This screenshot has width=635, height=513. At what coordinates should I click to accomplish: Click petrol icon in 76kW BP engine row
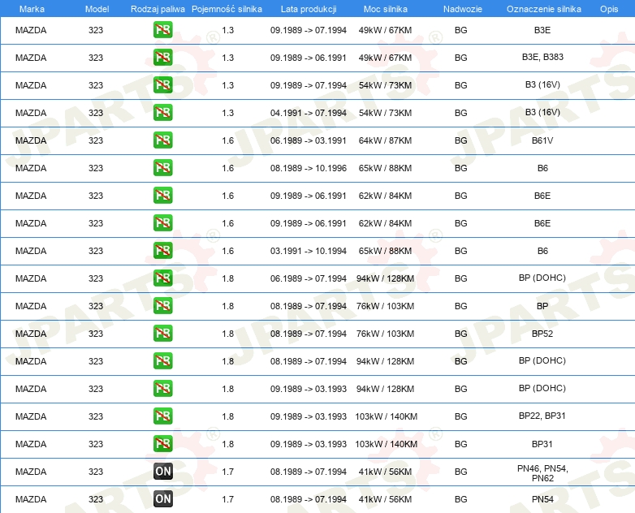pyautogui.click(x=162, y=306)
